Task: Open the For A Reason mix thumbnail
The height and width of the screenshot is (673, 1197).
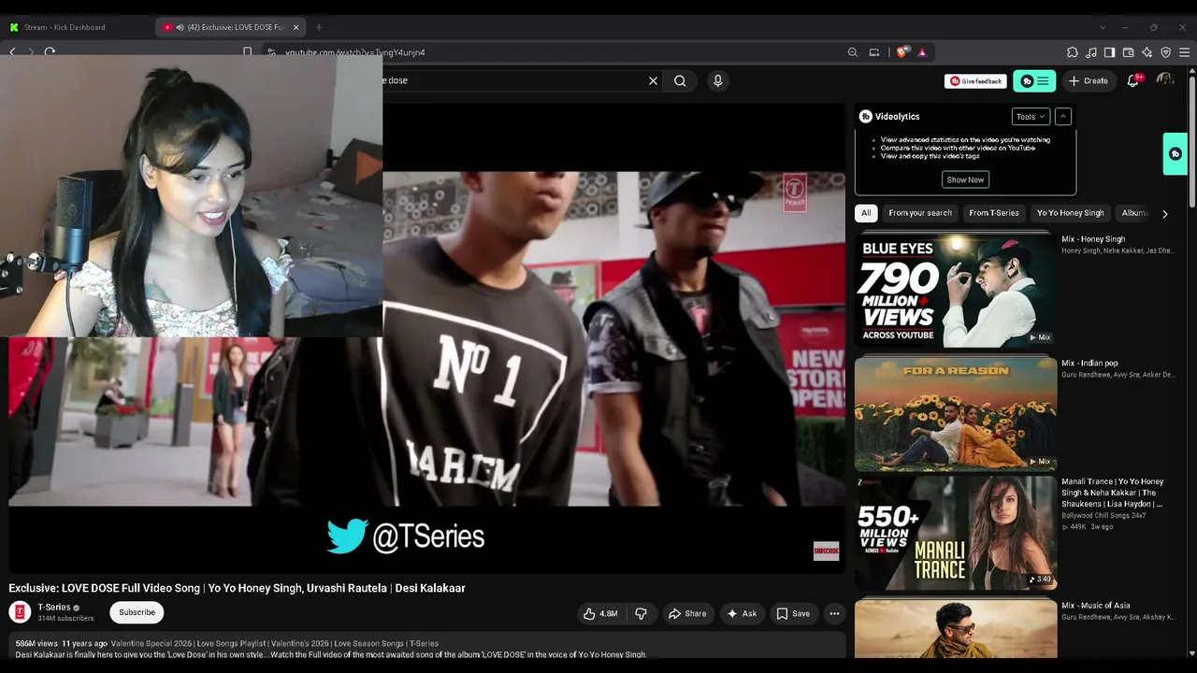Action: [956, 414]
